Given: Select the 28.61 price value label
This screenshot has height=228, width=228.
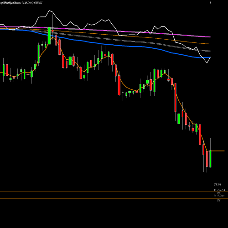Looking at the screenshot, I should click(x=218, y=185).
